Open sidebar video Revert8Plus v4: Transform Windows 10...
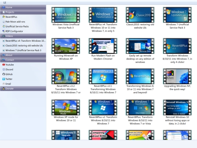The width and height of the screenshot is (197, 148). tap(26, 41)
